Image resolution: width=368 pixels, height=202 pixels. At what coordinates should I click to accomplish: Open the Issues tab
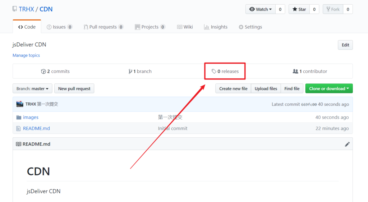click(59, 27)
